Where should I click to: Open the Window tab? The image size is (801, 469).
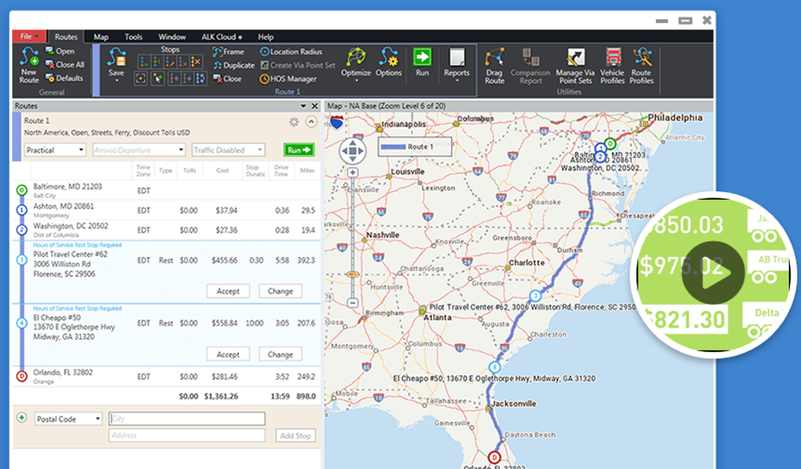(x=171, y=37)
